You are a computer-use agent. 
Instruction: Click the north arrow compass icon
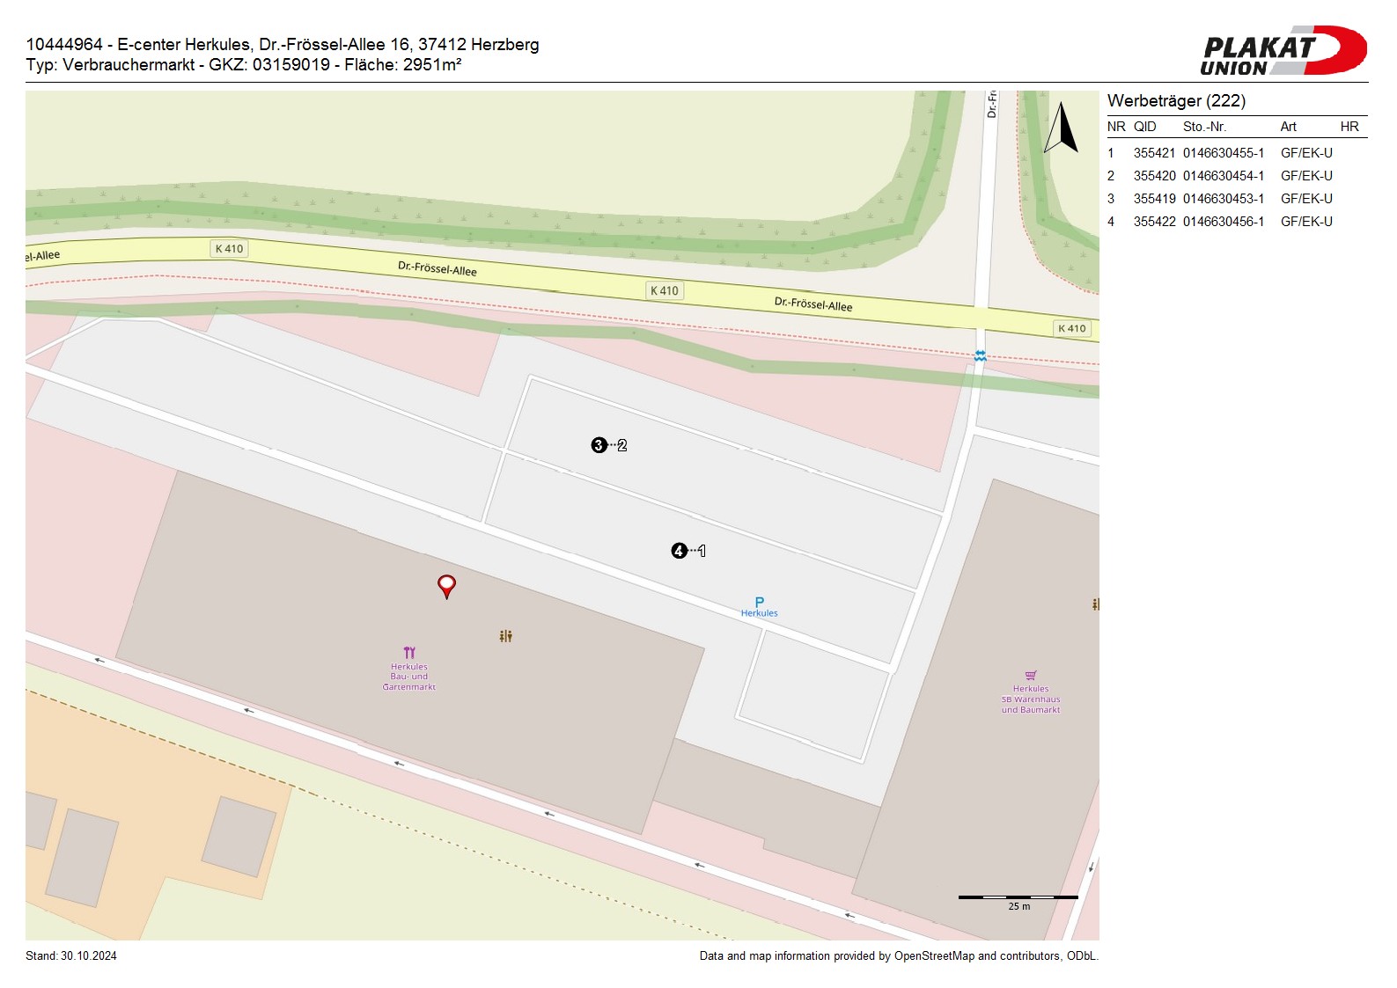(x=1062, y=128)
